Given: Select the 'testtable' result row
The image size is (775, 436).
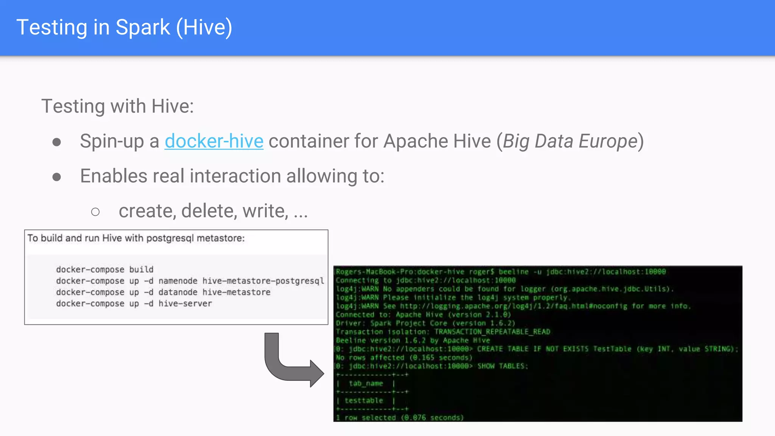Looking at the screenshot, I should [364, 400].
